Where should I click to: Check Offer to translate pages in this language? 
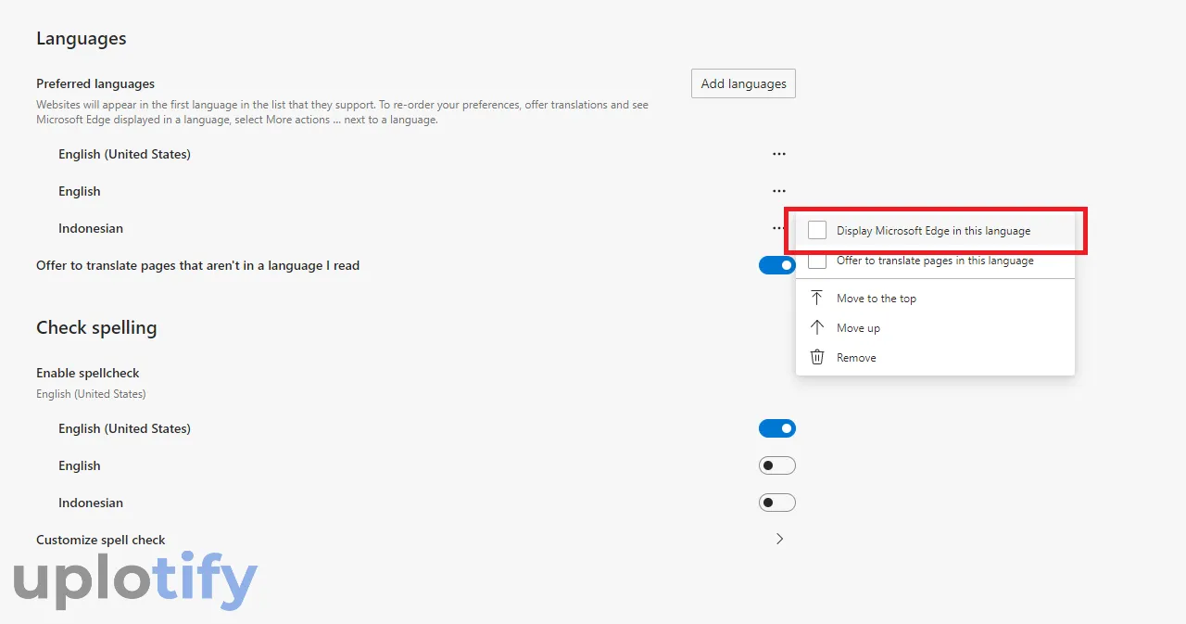817,261
